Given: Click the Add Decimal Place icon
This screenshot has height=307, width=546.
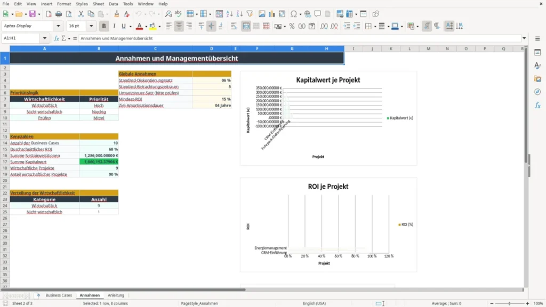Looking at the screenshot, I should click(x=324, y=26).
